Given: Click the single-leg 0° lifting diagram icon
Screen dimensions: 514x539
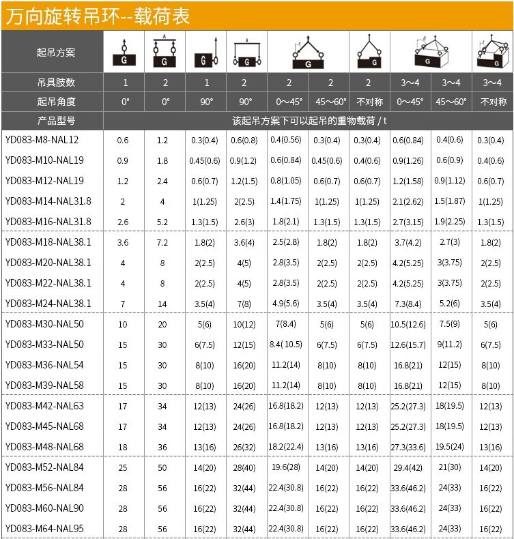Looking at the screenshot, I should coord(124,53).
